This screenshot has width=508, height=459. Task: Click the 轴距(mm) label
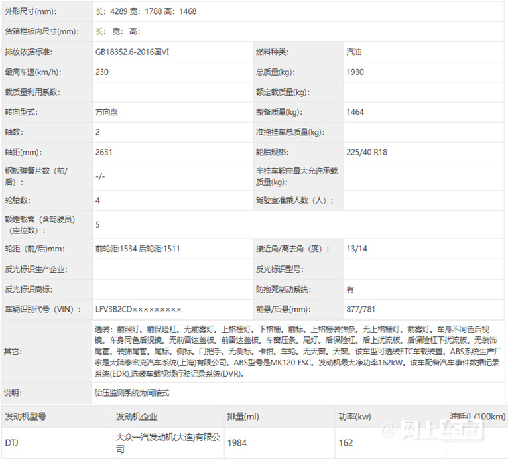[x=23, y=153]
